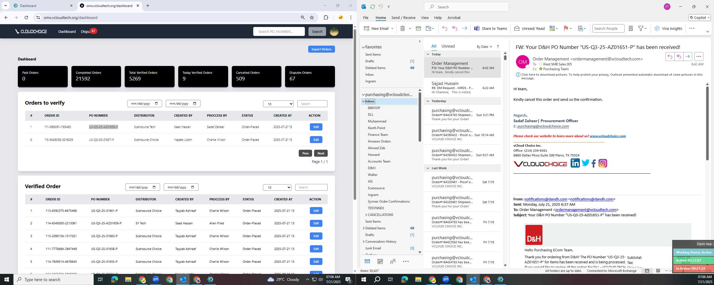
Task: Open Disputes in CloudChoice navbar
Action: [86, 31]
